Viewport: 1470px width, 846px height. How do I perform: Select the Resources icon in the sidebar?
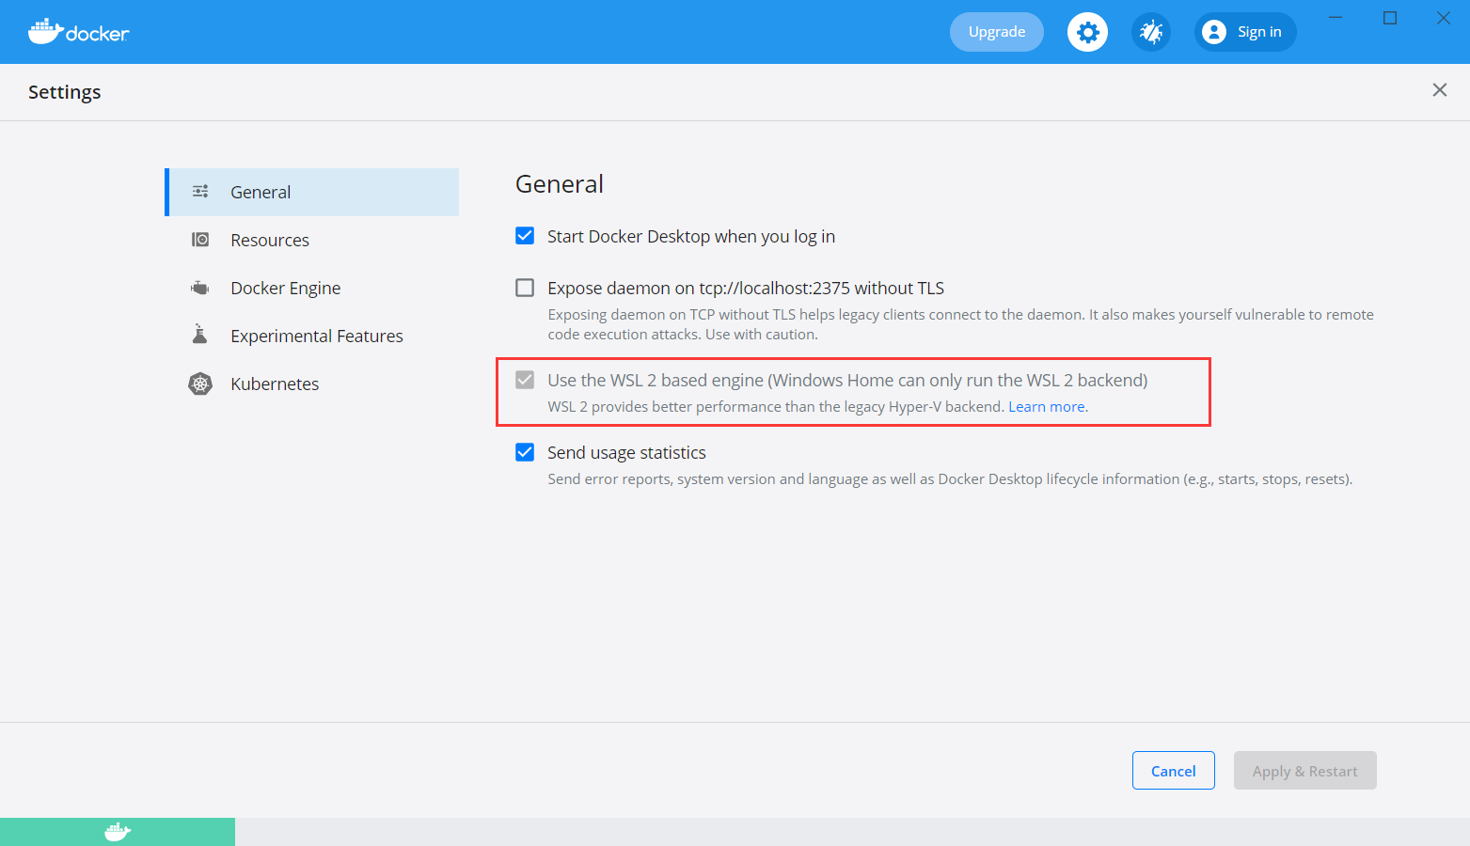tap(200, 240)
